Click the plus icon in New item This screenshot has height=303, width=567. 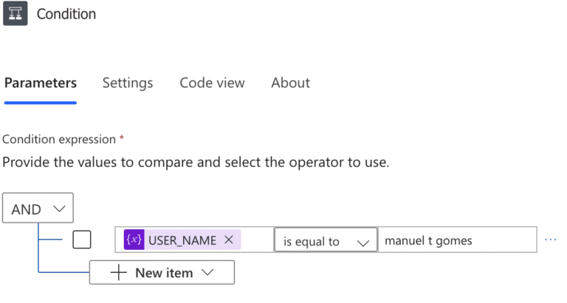click(x=119, y=273)
